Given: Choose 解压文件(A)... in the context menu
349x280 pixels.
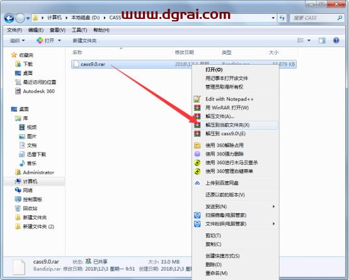Looking at the screenshot, I should tap(236, 116).
